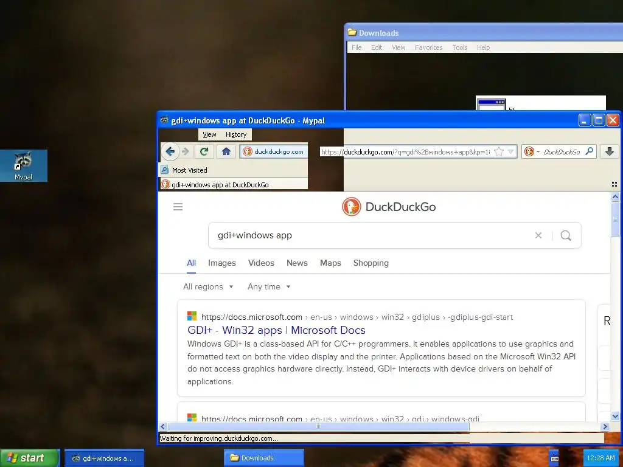Click the 12:28 AM taskbar clock
This screenshot has width=623, height=467.
tap(600, 458)
